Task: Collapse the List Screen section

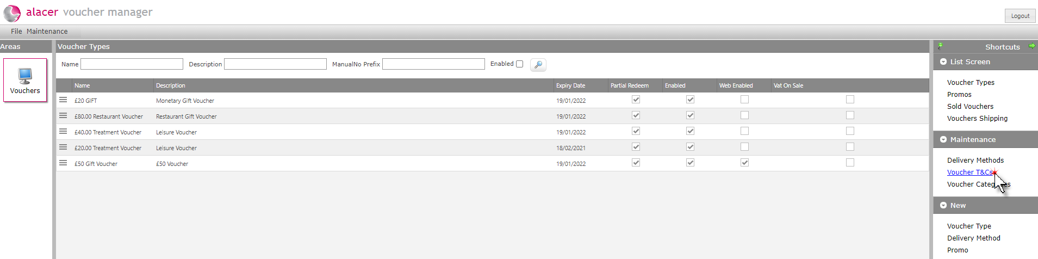Action: coord(943,62)
